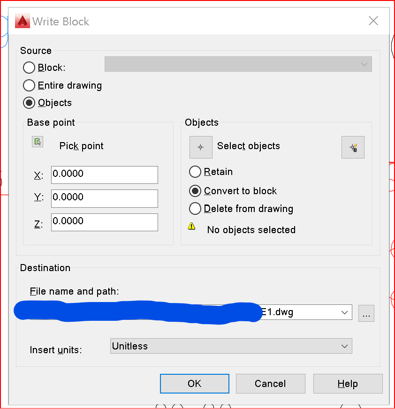Viewport: 395px width, 409px height.
Task: Open Quick Select icon button
Action: [353, 147]
